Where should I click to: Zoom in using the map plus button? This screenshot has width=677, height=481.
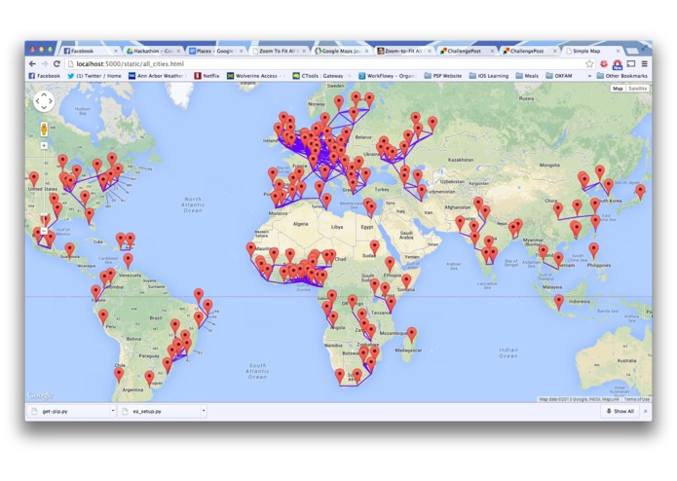44,146
